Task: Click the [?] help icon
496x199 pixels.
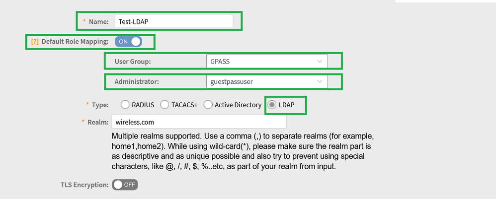Action: point(35,42)
